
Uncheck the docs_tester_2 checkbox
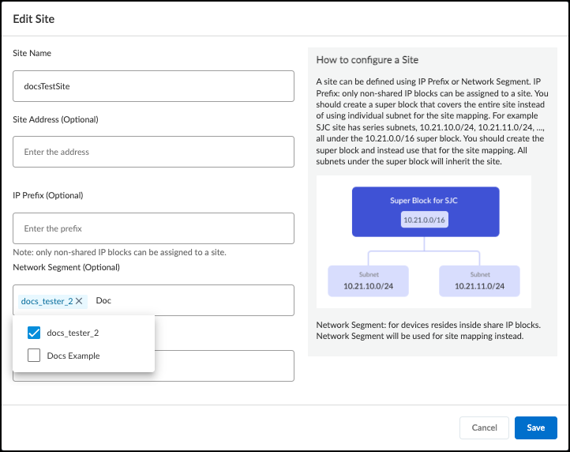[34, 333]
